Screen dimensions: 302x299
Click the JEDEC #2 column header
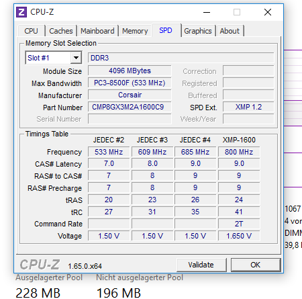tap(109, 140)
